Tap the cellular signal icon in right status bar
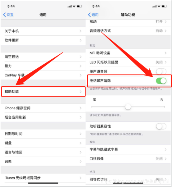172x187 pixels. pyautogui.click(x=154, y=6)
